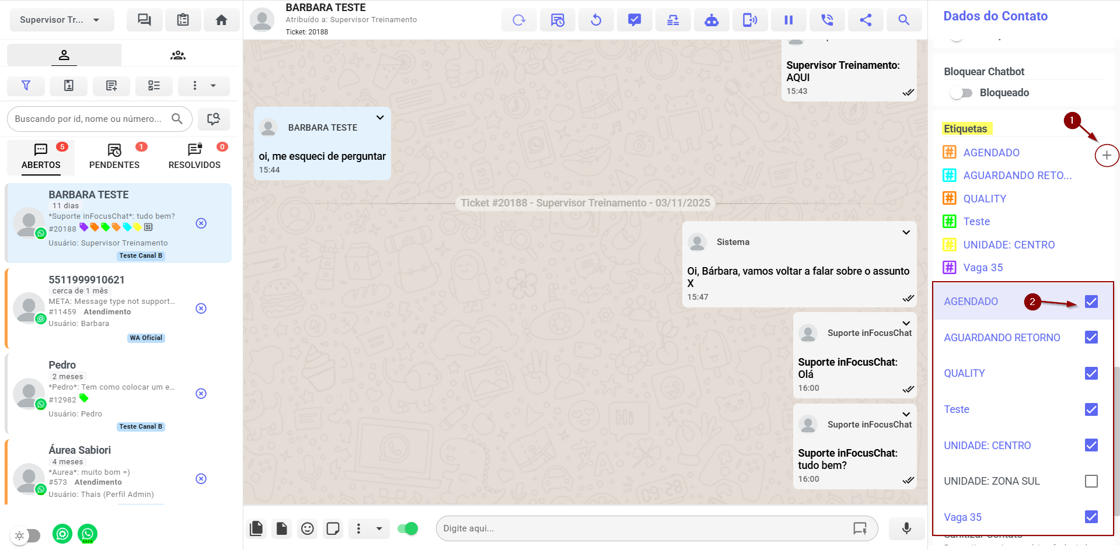This screenshot has height=550, width=1120.
Task: Click the plus icon to add Etiquetas
Action: click(x=1107, y=155)
